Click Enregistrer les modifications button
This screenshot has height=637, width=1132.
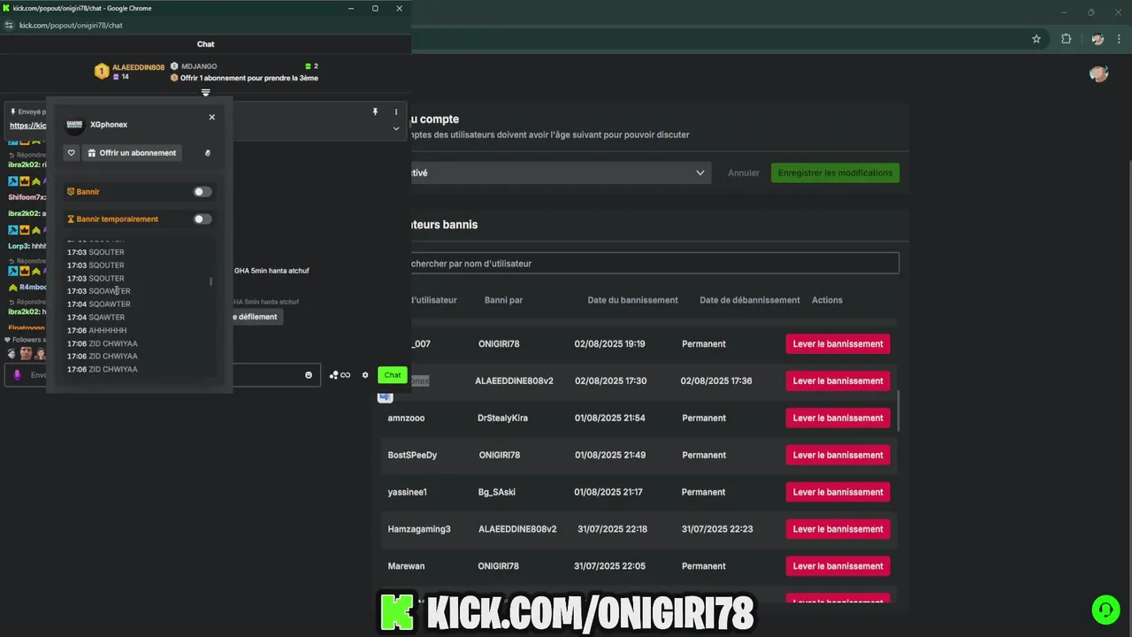pos(835,173)
